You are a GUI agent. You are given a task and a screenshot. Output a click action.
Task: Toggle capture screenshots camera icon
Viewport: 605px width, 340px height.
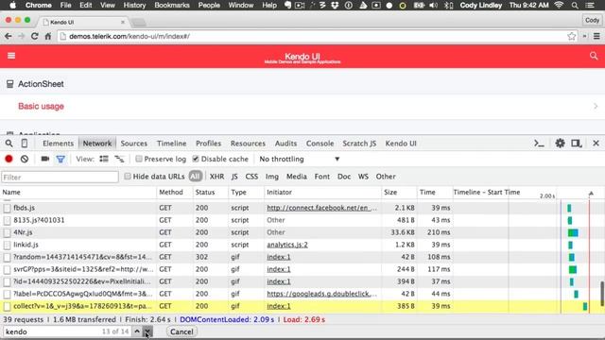45,159
